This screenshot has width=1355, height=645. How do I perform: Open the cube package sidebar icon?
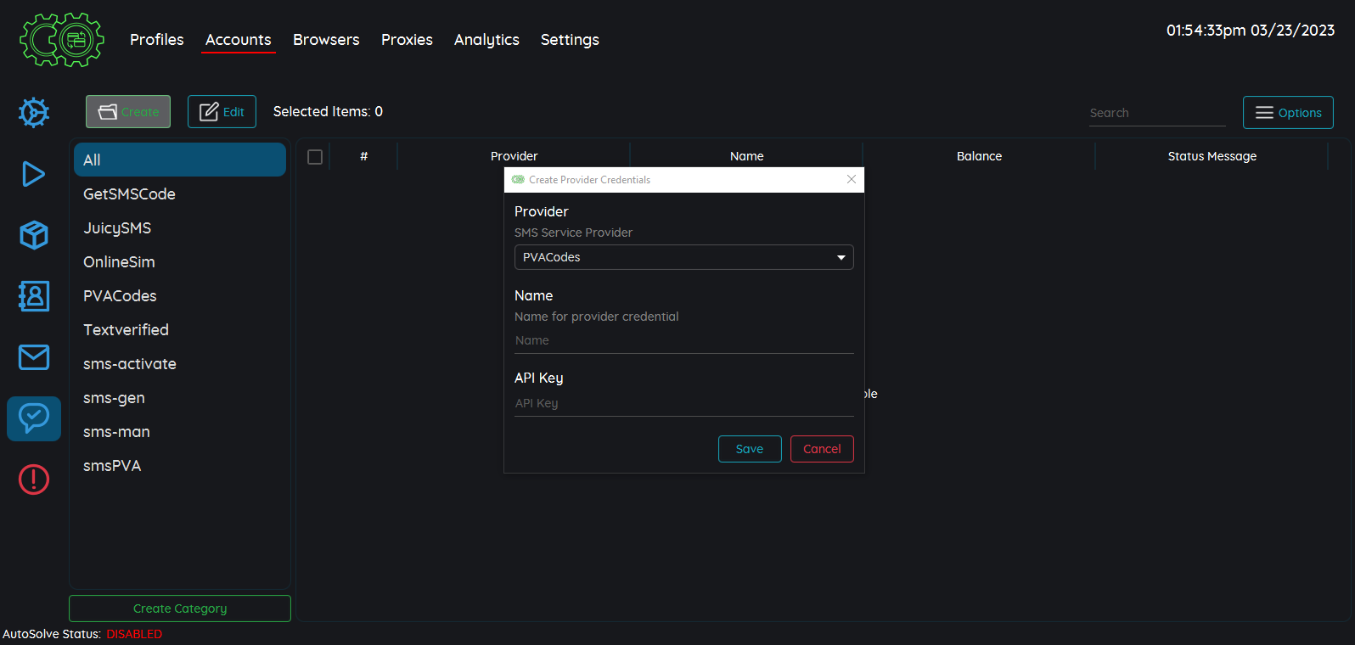click(34, 235)
